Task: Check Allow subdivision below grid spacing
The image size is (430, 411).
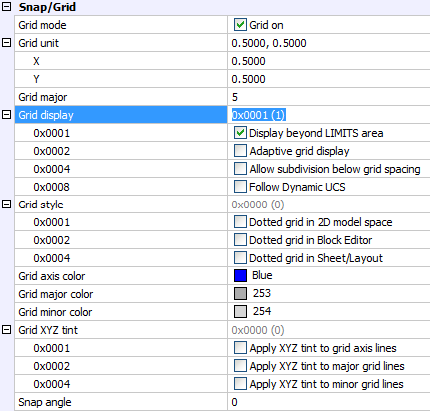Action: [x=240, y=169]
